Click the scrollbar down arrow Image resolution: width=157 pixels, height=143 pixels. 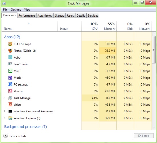pyautogui.click(x=154, y=128)
